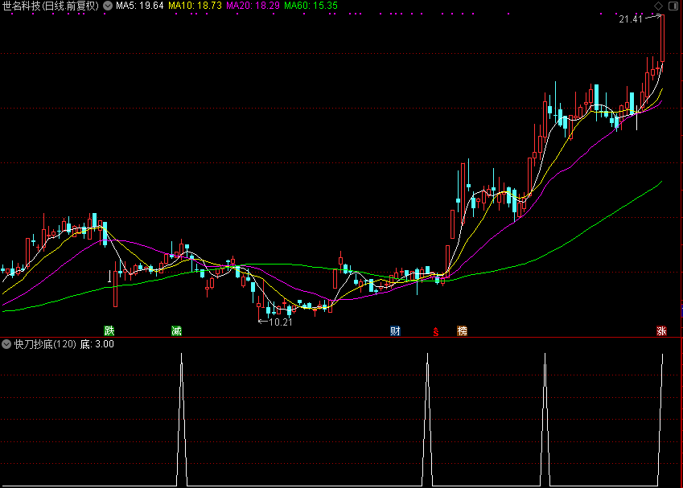Viewport: 683px width, 488px height.
Task: Click the 21.41 high price label
Action: coord(630,18)
